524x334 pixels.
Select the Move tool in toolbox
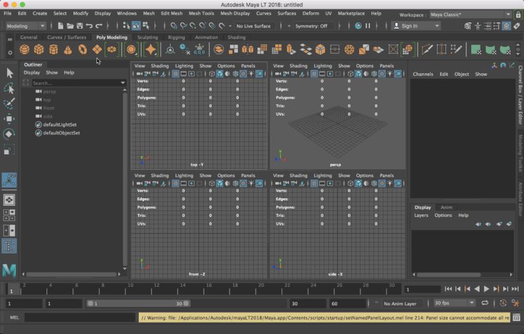point(9,119)
